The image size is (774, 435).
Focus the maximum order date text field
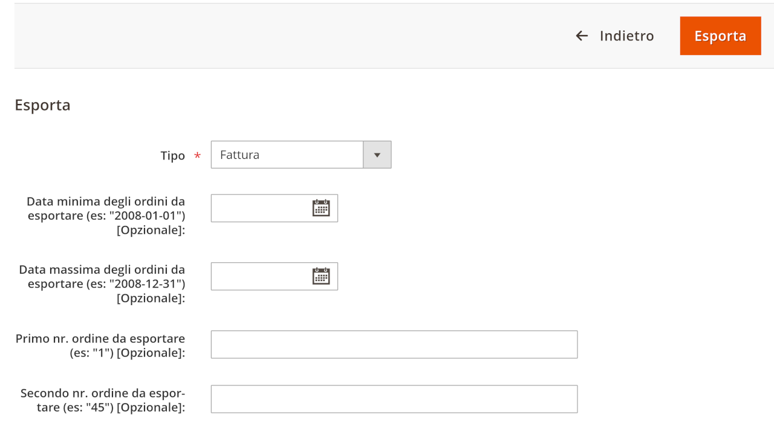tap(260, 276)
